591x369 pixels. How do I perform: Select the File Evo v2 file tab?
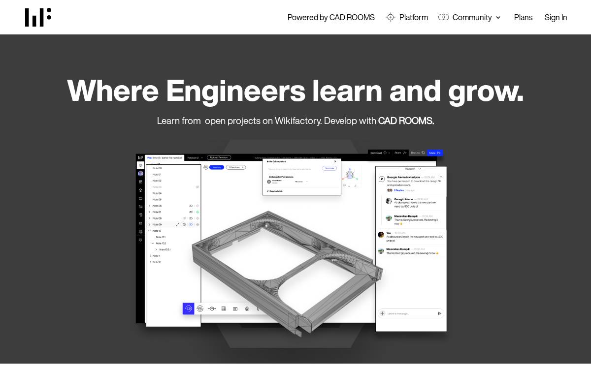pyautogui.click(x=164, y=157)
